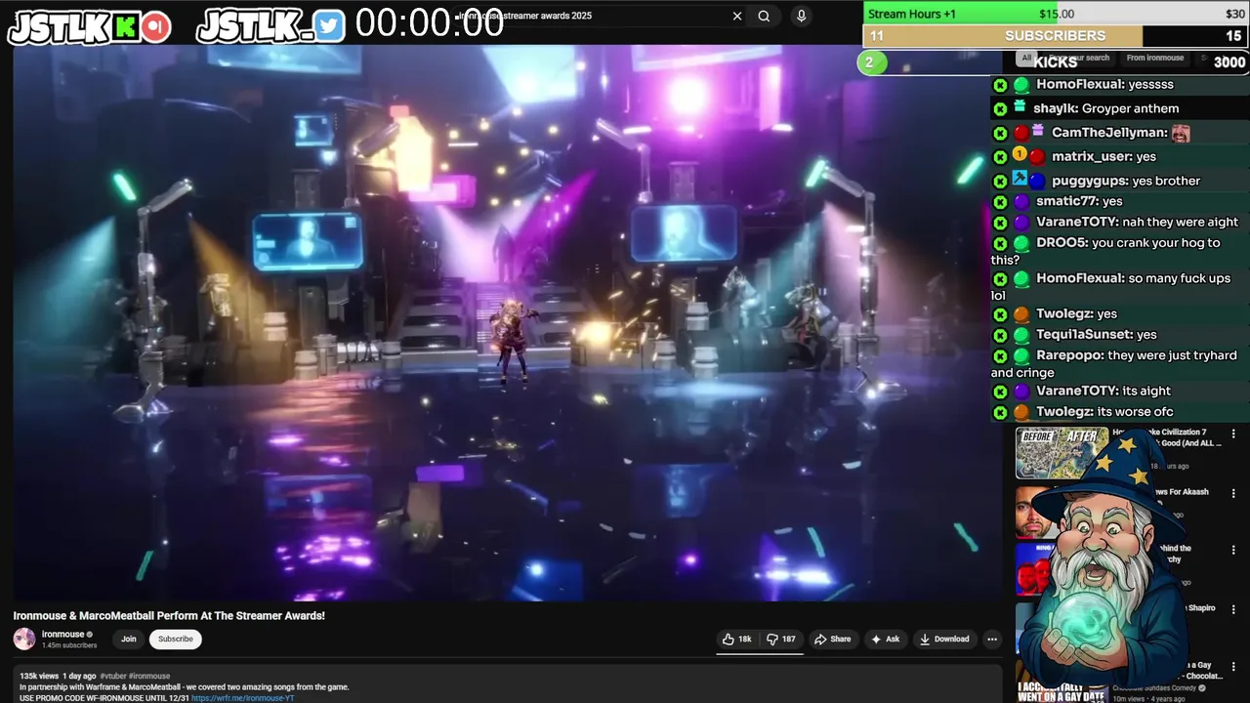The height and width of the screenshot is (703, 1250).
Task: Click puggygups' 'yes brother' message
Action: point(1126,181)
